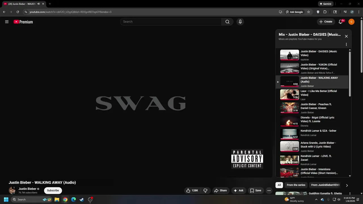Start voice search with microphone icon

tap(240, 22)
